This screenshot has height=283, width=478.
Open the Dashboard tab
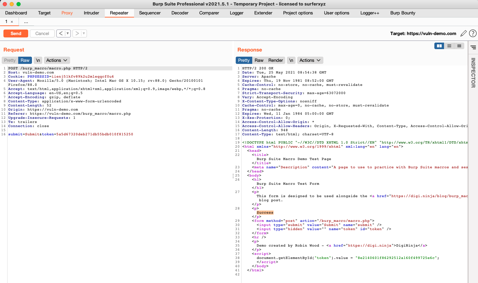pos(16,13)
